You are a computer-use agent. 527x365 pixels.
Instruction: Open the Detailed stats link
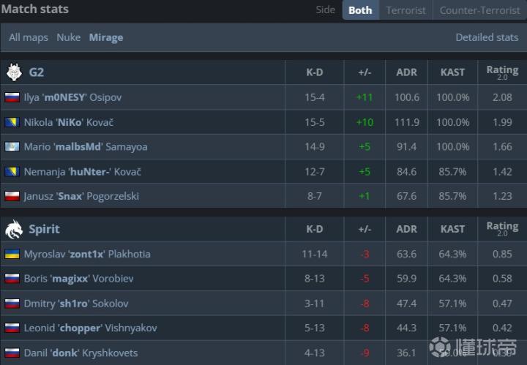[487, 37]
